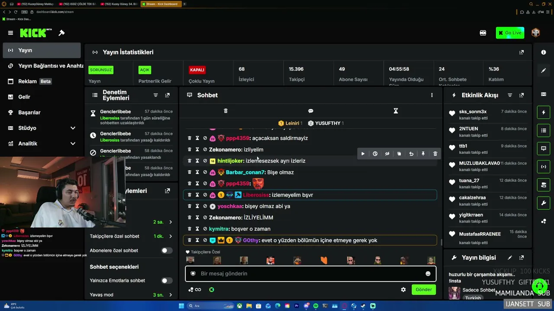Toggle Yalnızca Emotlarla sohbet switch

pyautogui.click(x=167, y=281)
